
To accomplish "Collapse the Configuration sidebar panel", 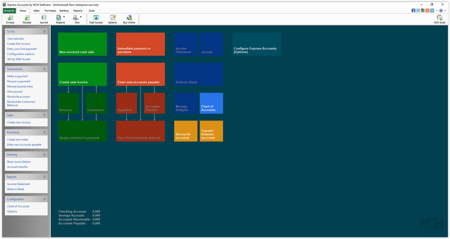I will (x=44, y=199).
